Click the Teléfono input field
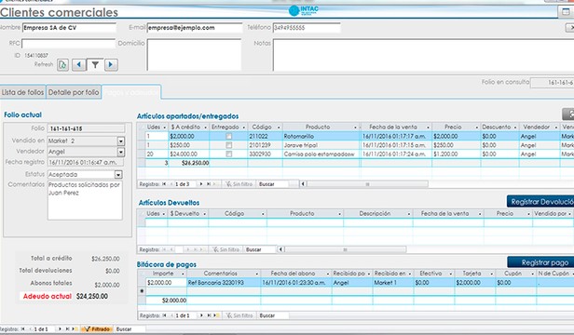Viewport: 574px width, 335px height. tap(307, 28)
